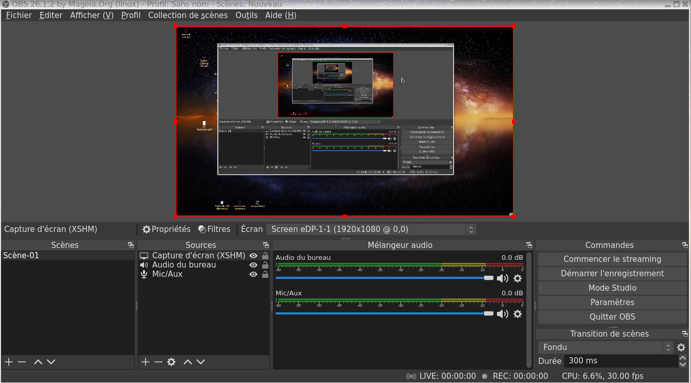Viewport: 691px width, 383px height.
Task: Click Démarrer l'enregistrement
Action: pos(612,274)
